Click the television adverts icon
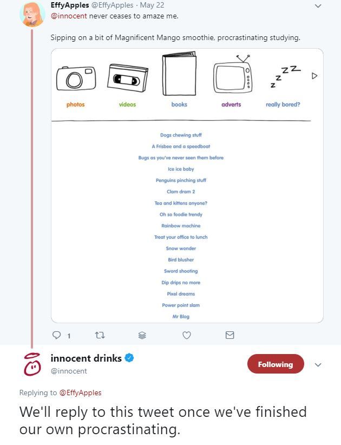 click(233, 74)
